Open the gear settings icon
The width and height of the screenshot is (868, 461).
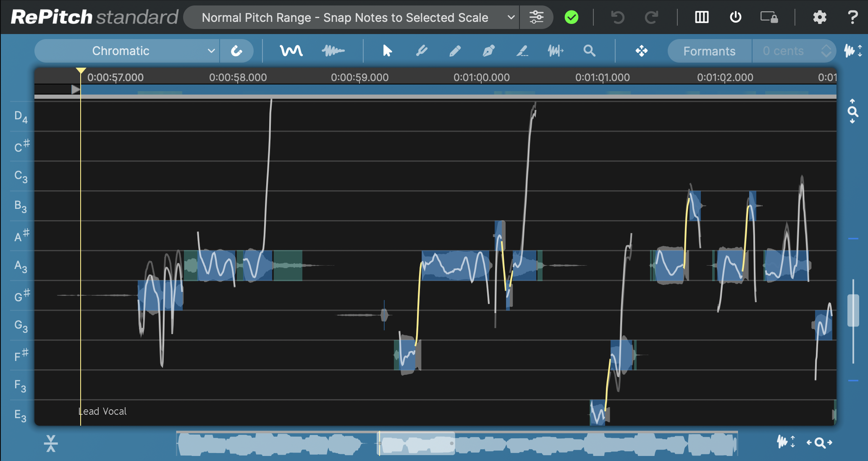[x=819, y=17]
